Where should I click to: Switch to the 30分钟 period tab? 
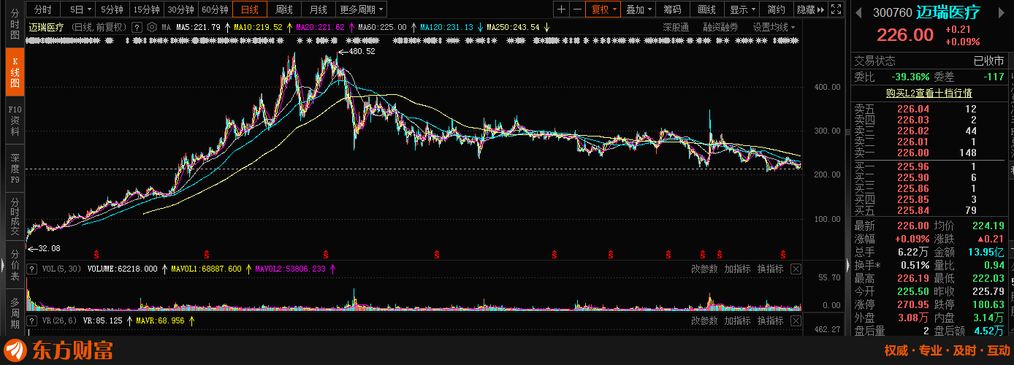tap(180, 9)
